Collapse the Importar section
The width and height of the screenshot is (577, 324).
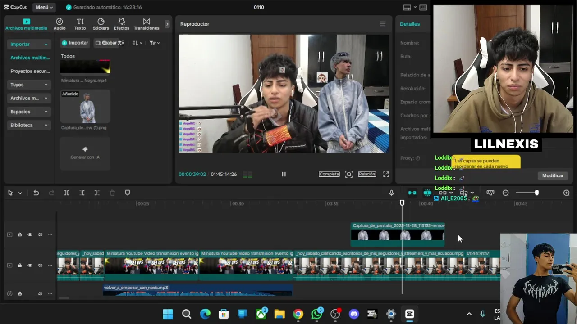(29, 44)
